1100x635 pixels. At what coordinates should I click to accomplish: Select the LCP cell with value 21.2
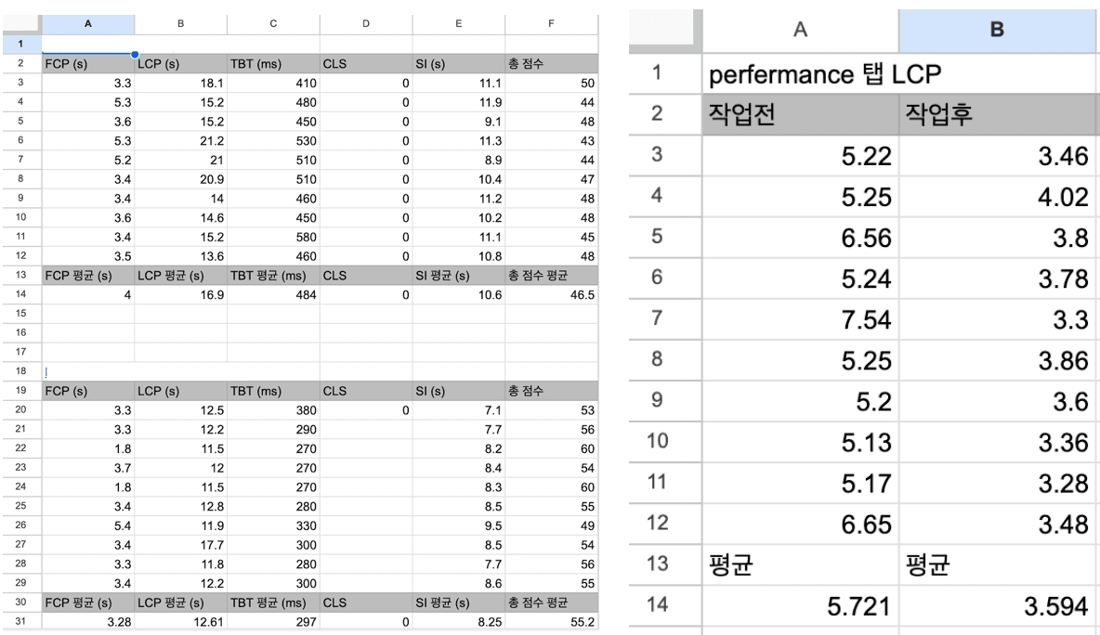point(180,140)
